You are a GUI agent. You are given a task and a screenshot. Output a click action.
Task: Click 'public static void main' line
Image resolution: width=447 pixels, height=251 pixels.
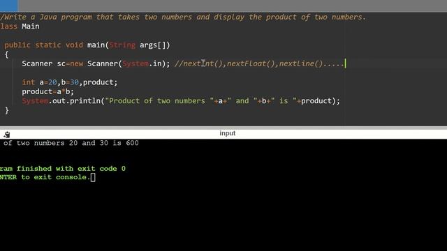pyautogui.click(x=87, y=45)
